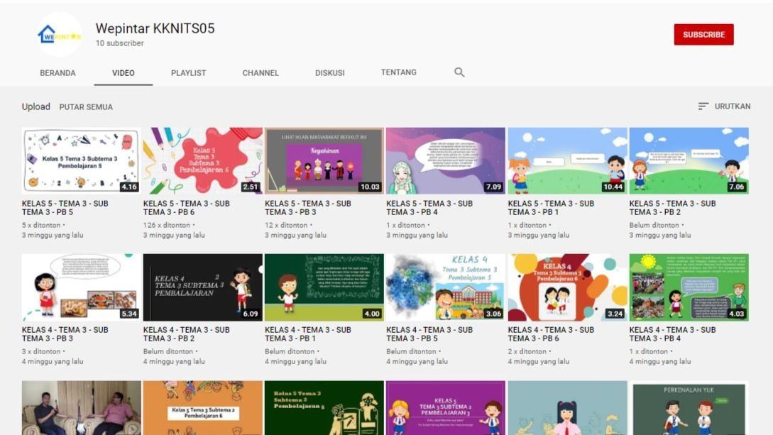Click the KELAS 4 - TEMA 3 - PB 4 title
Screen dimensions: 773x435
click(672, 334)
